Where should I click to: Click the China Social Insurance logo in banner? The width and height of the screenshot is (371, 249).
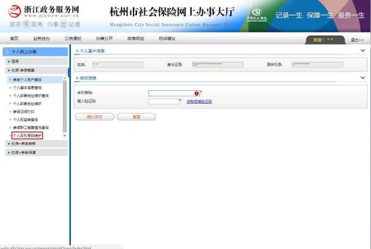click(257, 15)
